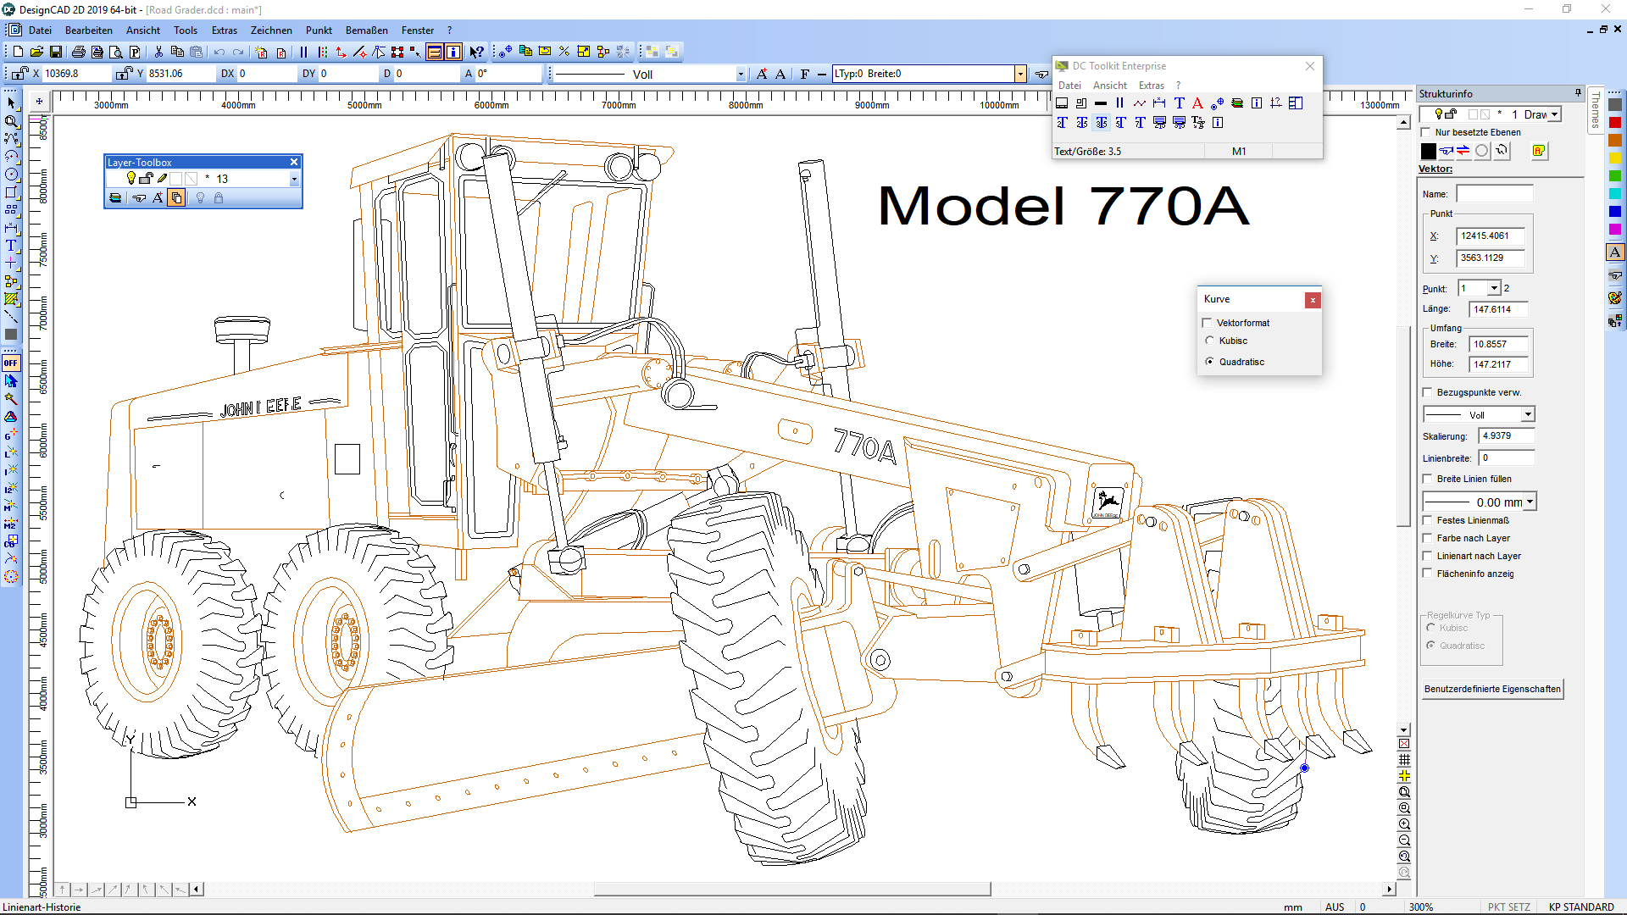
Task: Open the Bearbeiten menu
Action: [89, 30]
